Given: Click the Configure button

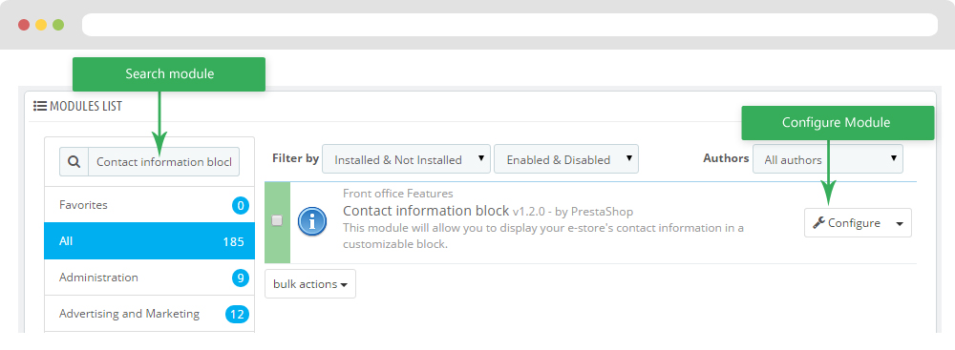Looking at the screenshot, I should tap(846, 223).
